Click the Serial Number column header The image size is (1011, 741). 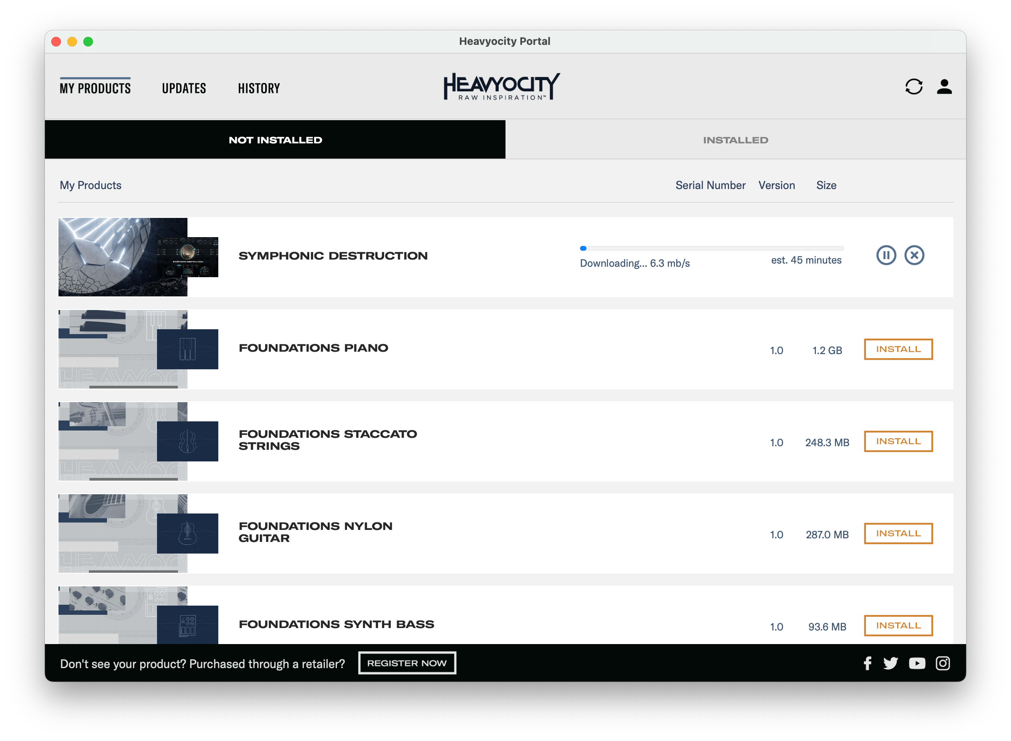pos(711,185)
